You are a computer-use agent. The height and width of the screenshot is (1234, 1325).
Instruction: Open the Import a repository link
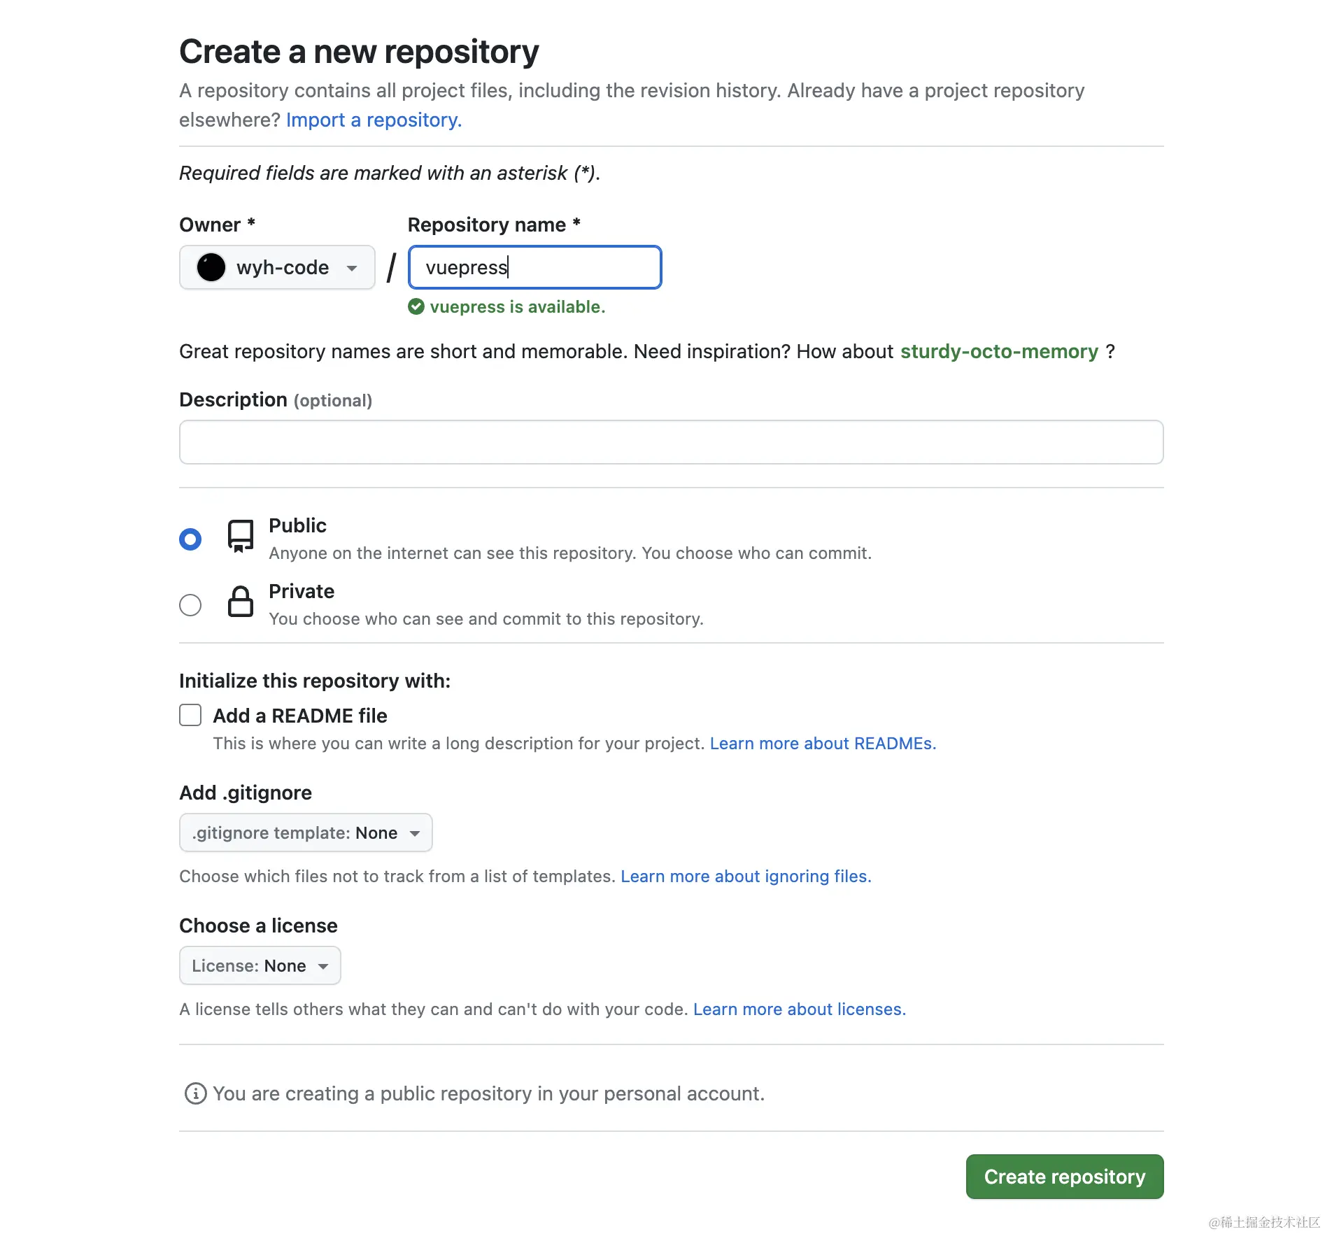tap(374, 120)
